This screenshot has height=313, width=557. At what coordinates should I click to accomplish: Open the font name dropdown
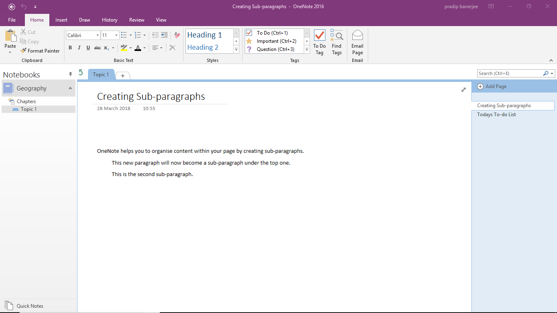pyautogui.click(x=97, y=35)
